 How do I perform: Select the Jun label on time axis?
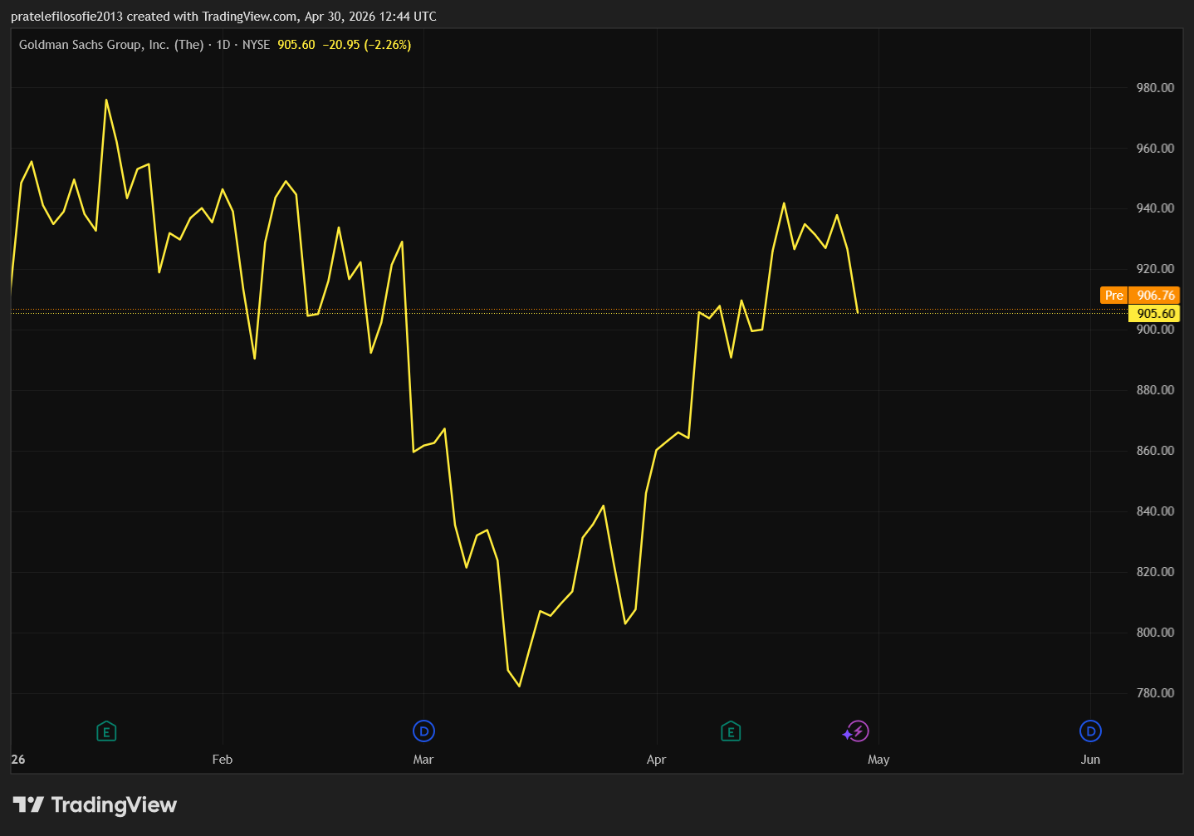tap(1090, 760)
